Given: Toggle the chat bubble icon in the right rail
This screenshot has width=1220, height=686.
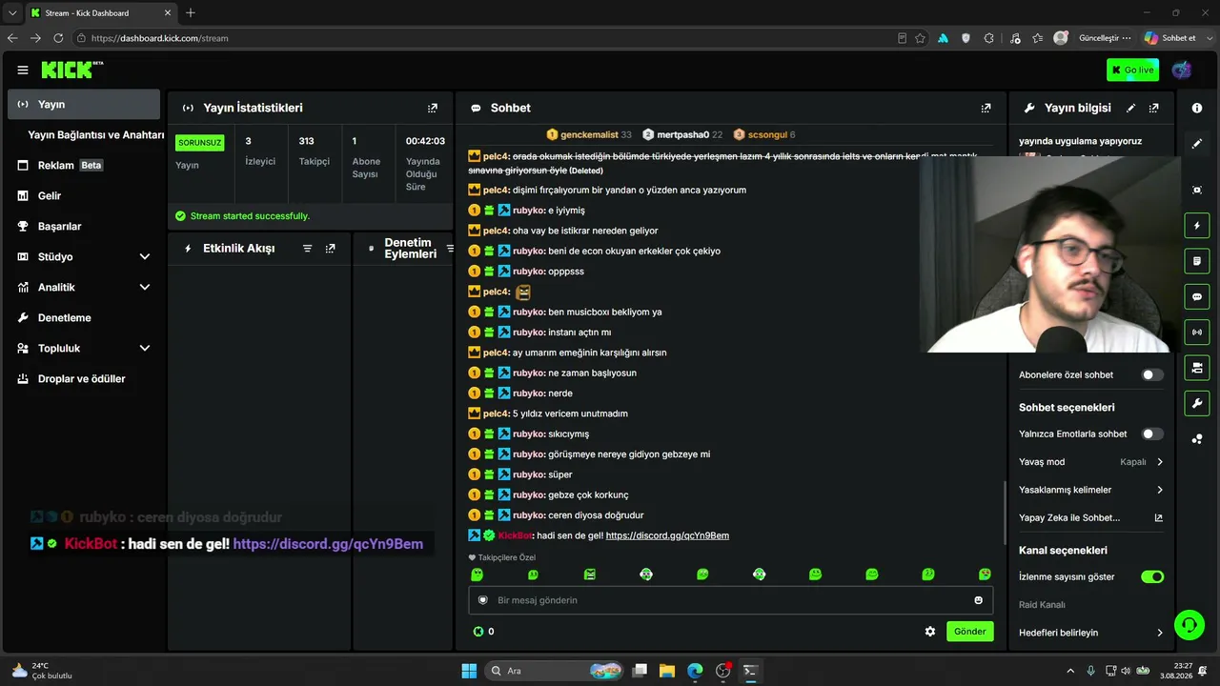Looking at the screenshot, I should point(1197,297).
